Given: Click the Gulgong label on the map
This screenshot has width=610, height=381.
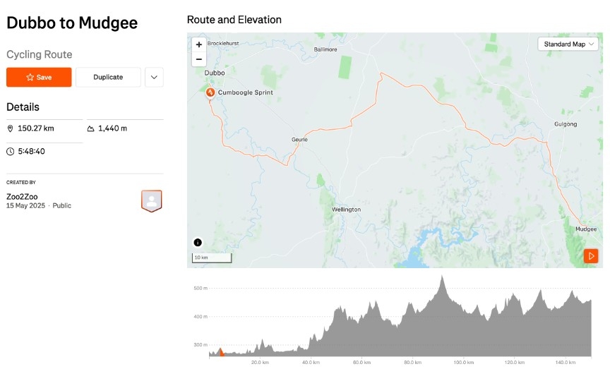Looking at the screenshot, I should 566,124.
